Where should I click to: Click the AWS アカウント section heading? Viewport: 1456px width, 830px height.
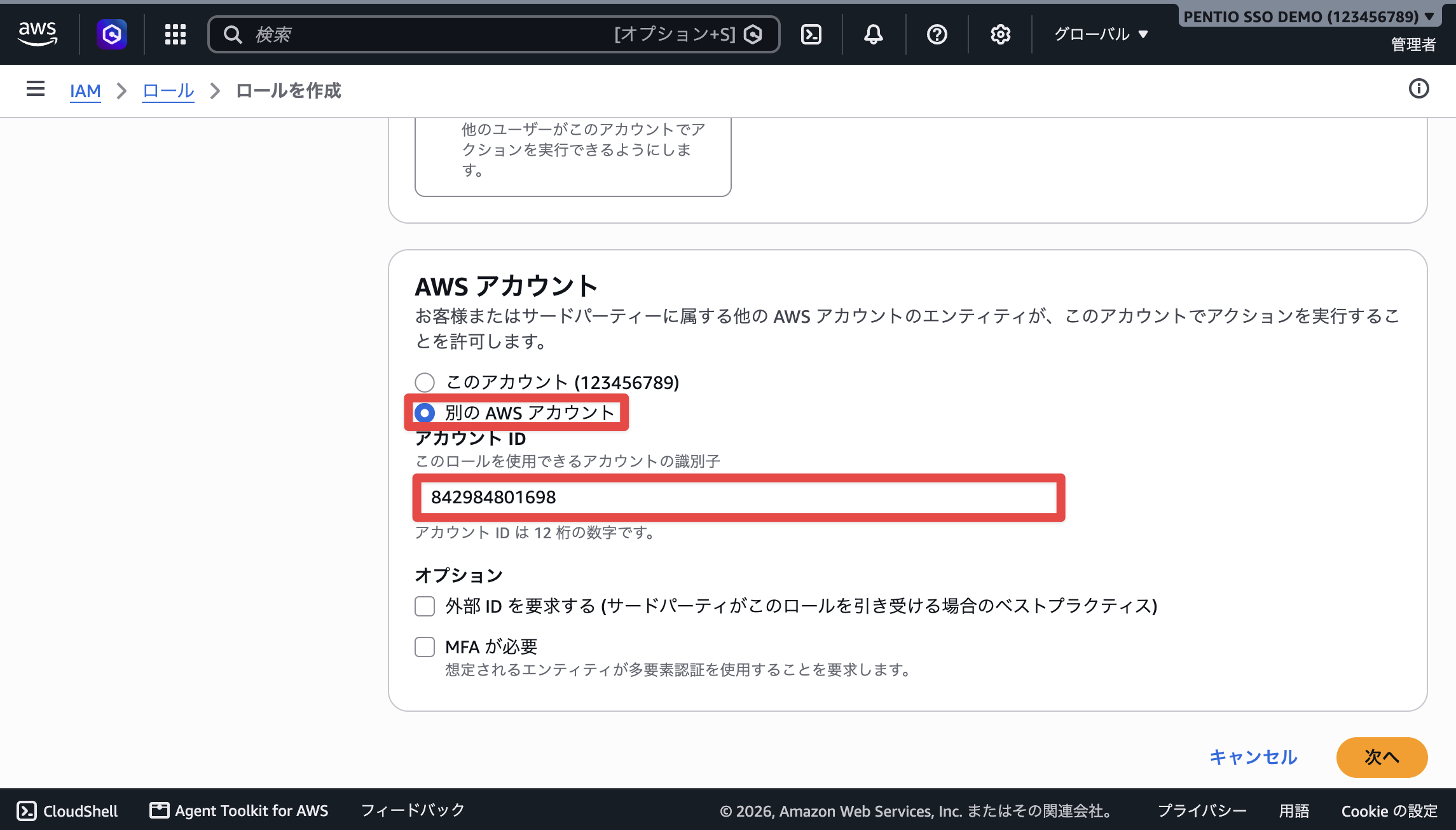[x=506, y=287]
